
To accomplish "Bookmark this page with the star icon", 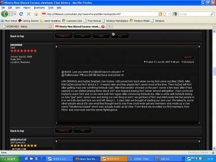I will pos(165,14).
